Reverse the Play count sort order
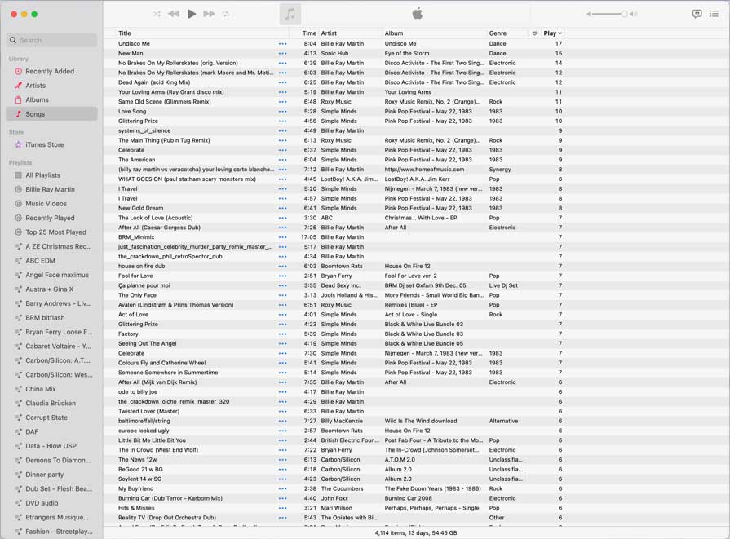The image size is (730, 539). [551, 33]
